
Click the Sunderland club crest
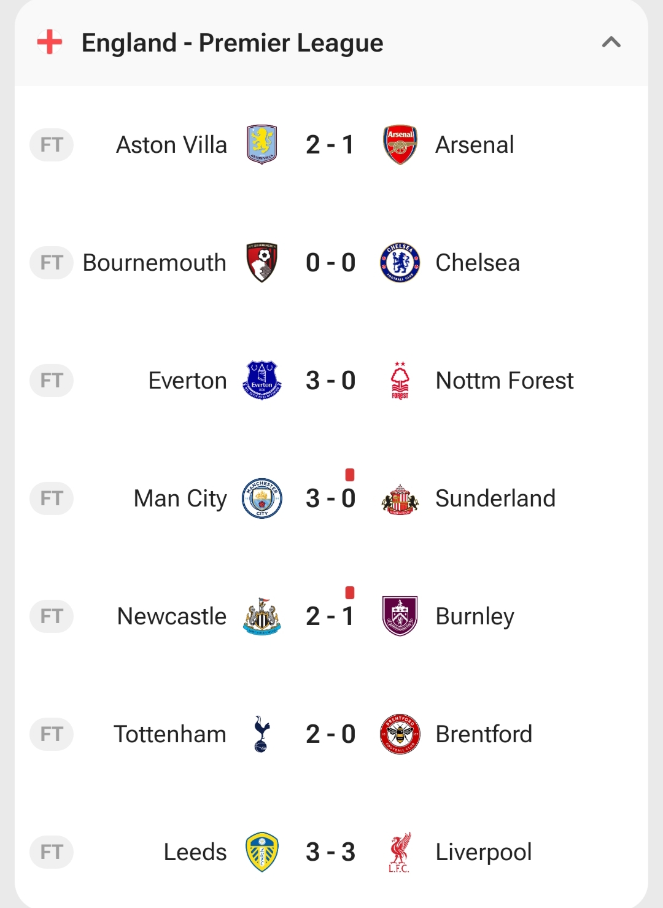(400, 499)
